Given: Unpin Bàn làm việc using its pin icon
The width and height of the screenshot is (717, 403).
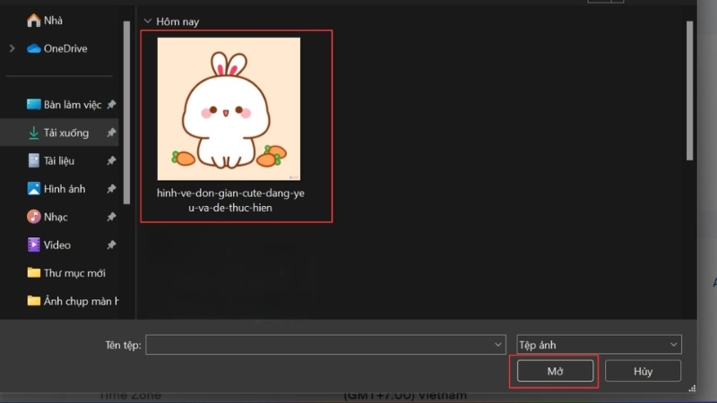Looking at the screenshot, I should coord(111,105).
